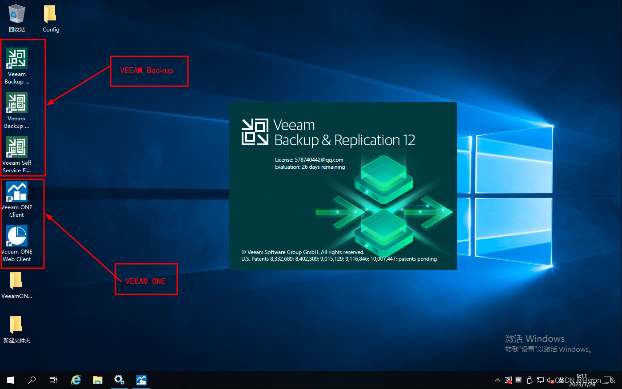Open the Recycle Bin (回收站) desktop icon
Screen dimensions: 622x389
(x=17, y=18)
